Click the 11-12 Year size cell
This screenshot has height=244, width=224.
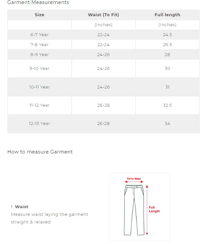click(x=39, y=105)
